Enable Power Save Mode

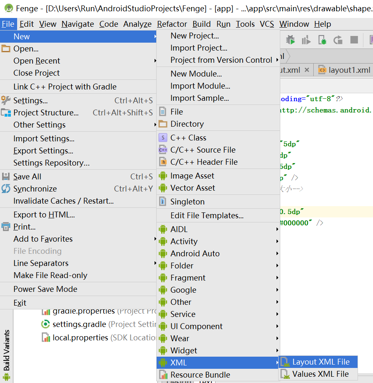pos(45,289)
